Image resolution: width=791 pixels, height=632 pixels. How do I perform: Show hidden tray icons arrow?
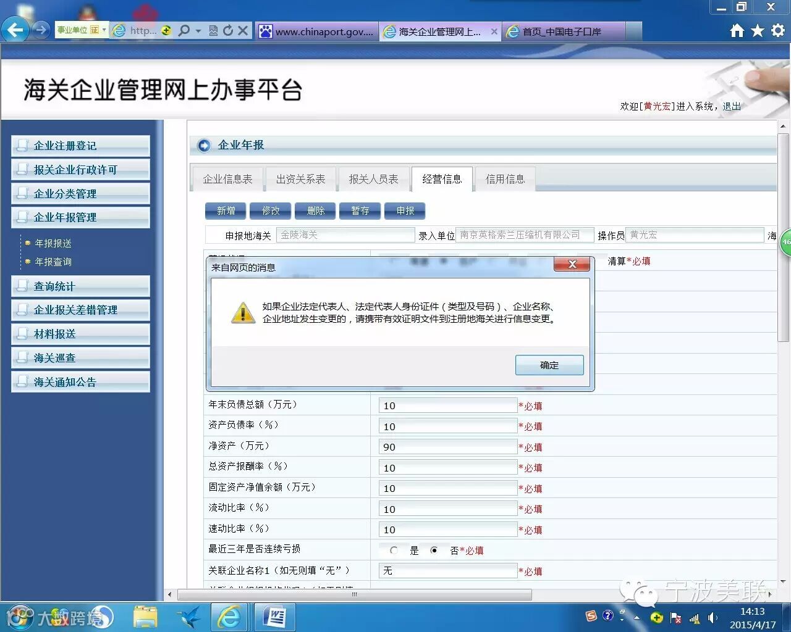(637, 617)
